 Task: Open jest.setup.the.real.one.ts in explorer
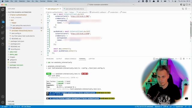coord(21,25)
